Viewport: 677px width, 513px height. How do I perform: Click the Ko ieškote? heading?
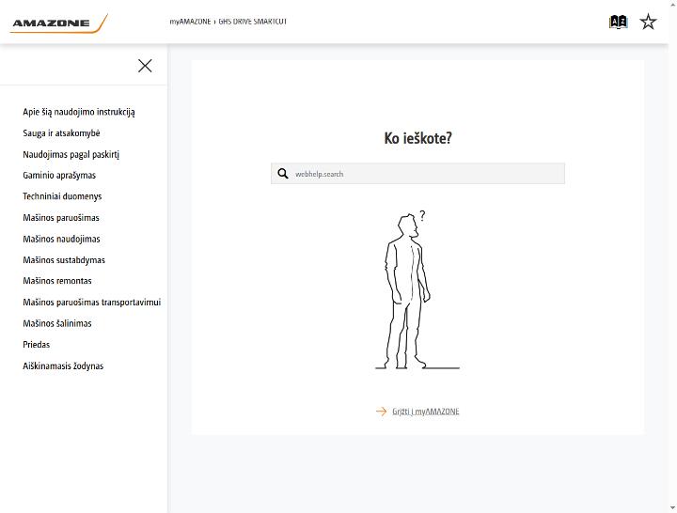(417, 138)
